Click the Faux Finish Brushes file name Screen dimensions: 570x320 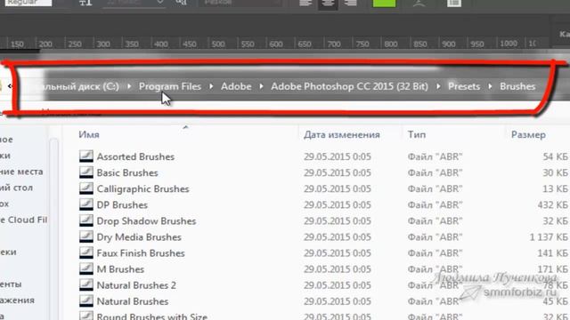[141, 253]
